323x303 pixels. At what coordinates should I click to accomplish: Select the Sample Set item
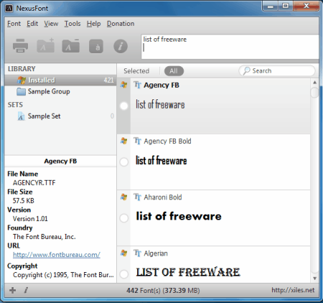[60, 116]
